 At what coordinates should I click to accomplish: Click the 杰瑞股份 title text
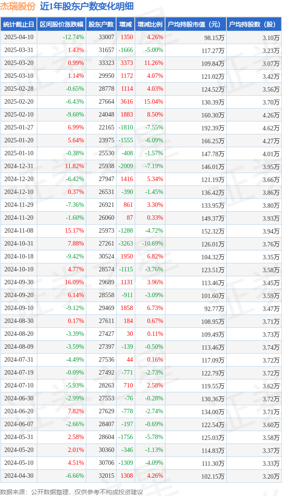click(x=18, y=7)
